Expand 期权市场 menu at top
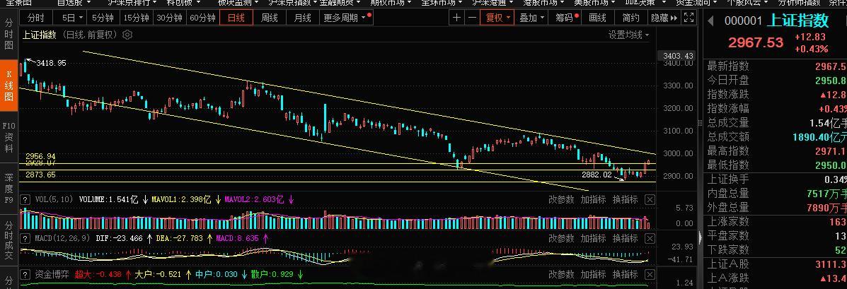The height and width of the screenshot is (289, 847). [x=391, y=2]
